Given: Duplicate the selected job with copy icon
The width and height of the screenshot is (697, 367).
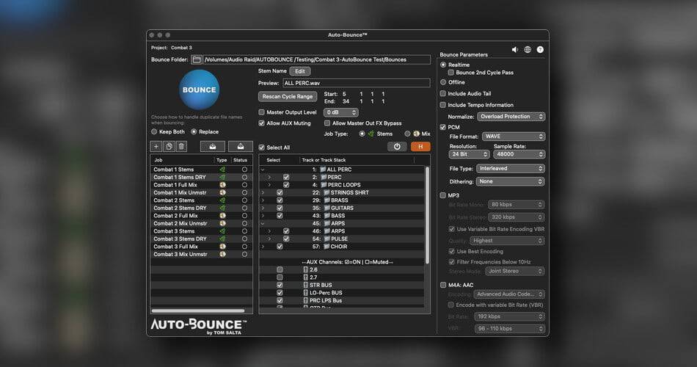Looking at the screenshot, I should [169, 146].
